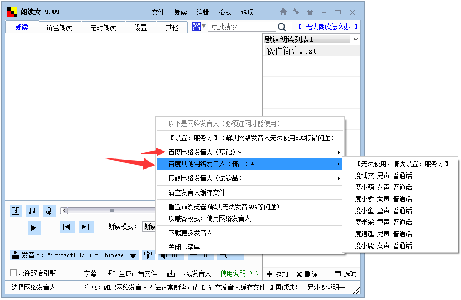Screen dimensions: 461x300
Task: Select voice 度小鹿 女声 普通话
Action: coord(401,245)
